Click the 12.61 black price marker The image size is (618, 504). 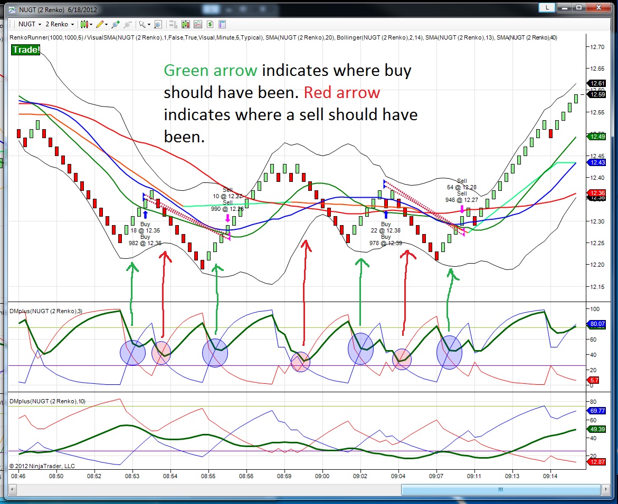(597, 83)
